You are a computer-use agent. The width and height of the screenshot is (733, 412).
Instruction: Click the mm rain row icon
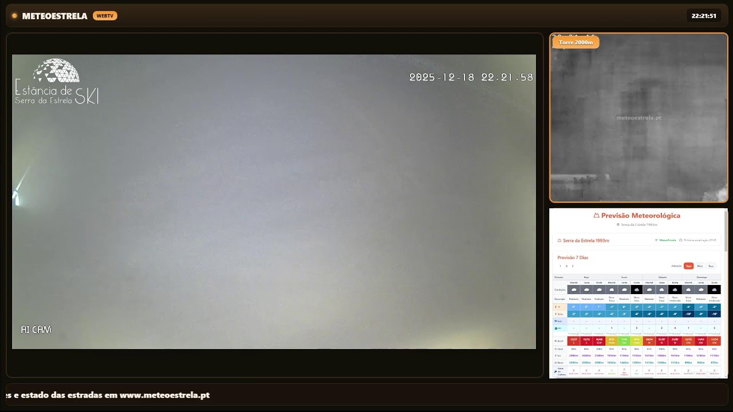click(555, 321)
